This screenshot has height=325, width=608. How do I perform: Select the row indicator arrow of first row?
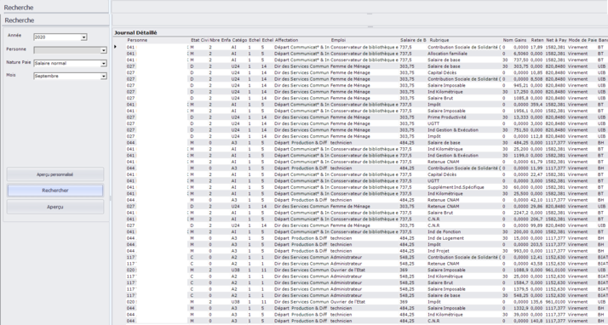[x=115, y=47]
